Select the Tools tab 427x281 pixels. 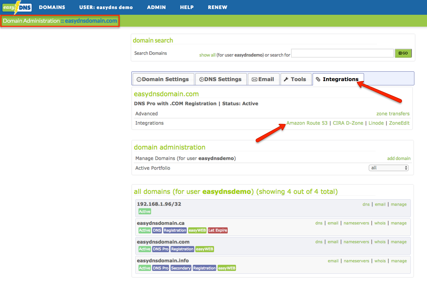(295, 79)
